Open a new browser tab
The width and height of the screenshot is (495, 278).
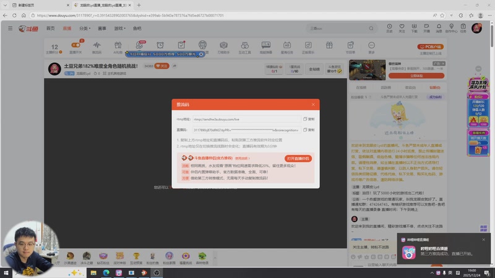[139, 5]
